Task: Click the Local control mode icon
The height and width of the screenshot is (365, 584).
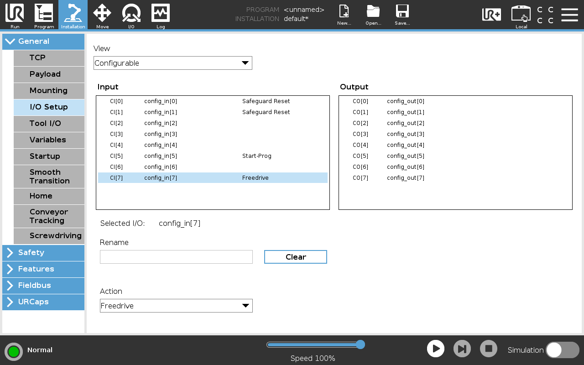Action: [521, 16]
